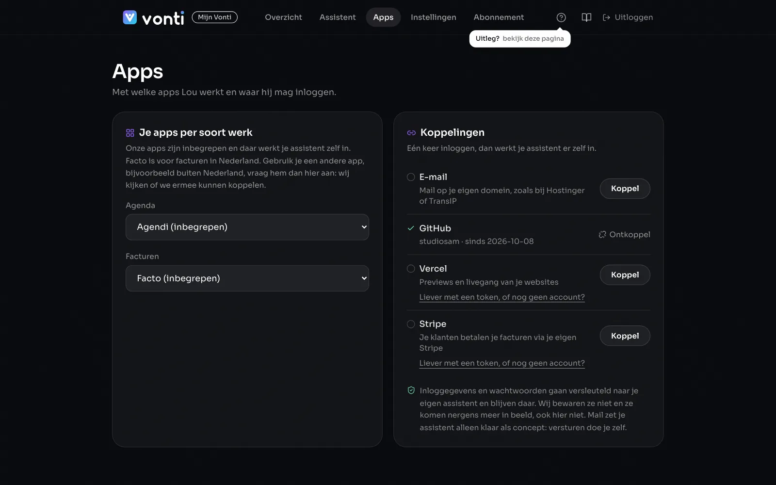Disconnect GitHub with Ontkoppel

click(x=624, y=234)
